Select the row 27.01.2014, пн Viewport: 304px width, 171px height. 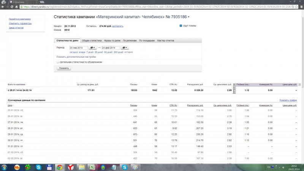tap(152, 122)
